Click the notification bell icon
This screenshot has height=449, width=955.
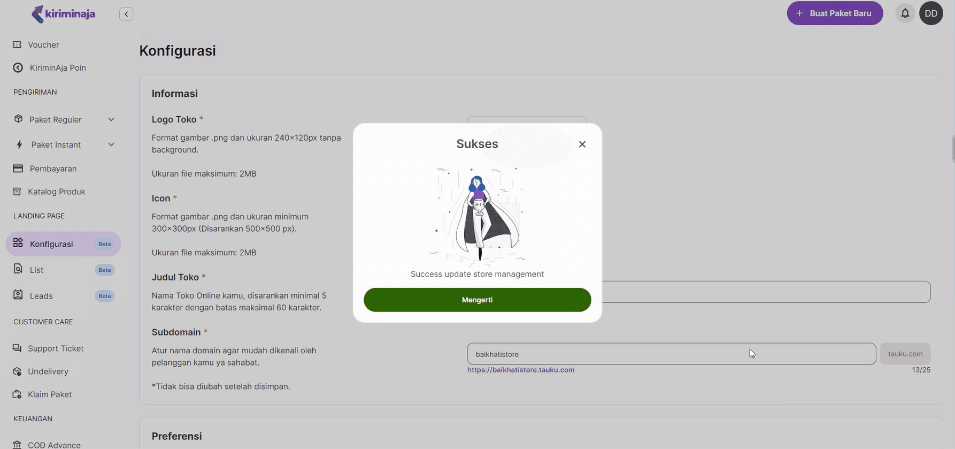point(905,13)
